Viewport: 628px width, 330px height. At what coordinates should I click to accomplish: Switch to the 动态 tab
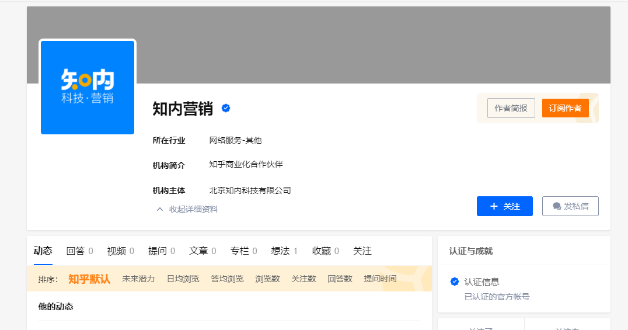click(43, 251)
